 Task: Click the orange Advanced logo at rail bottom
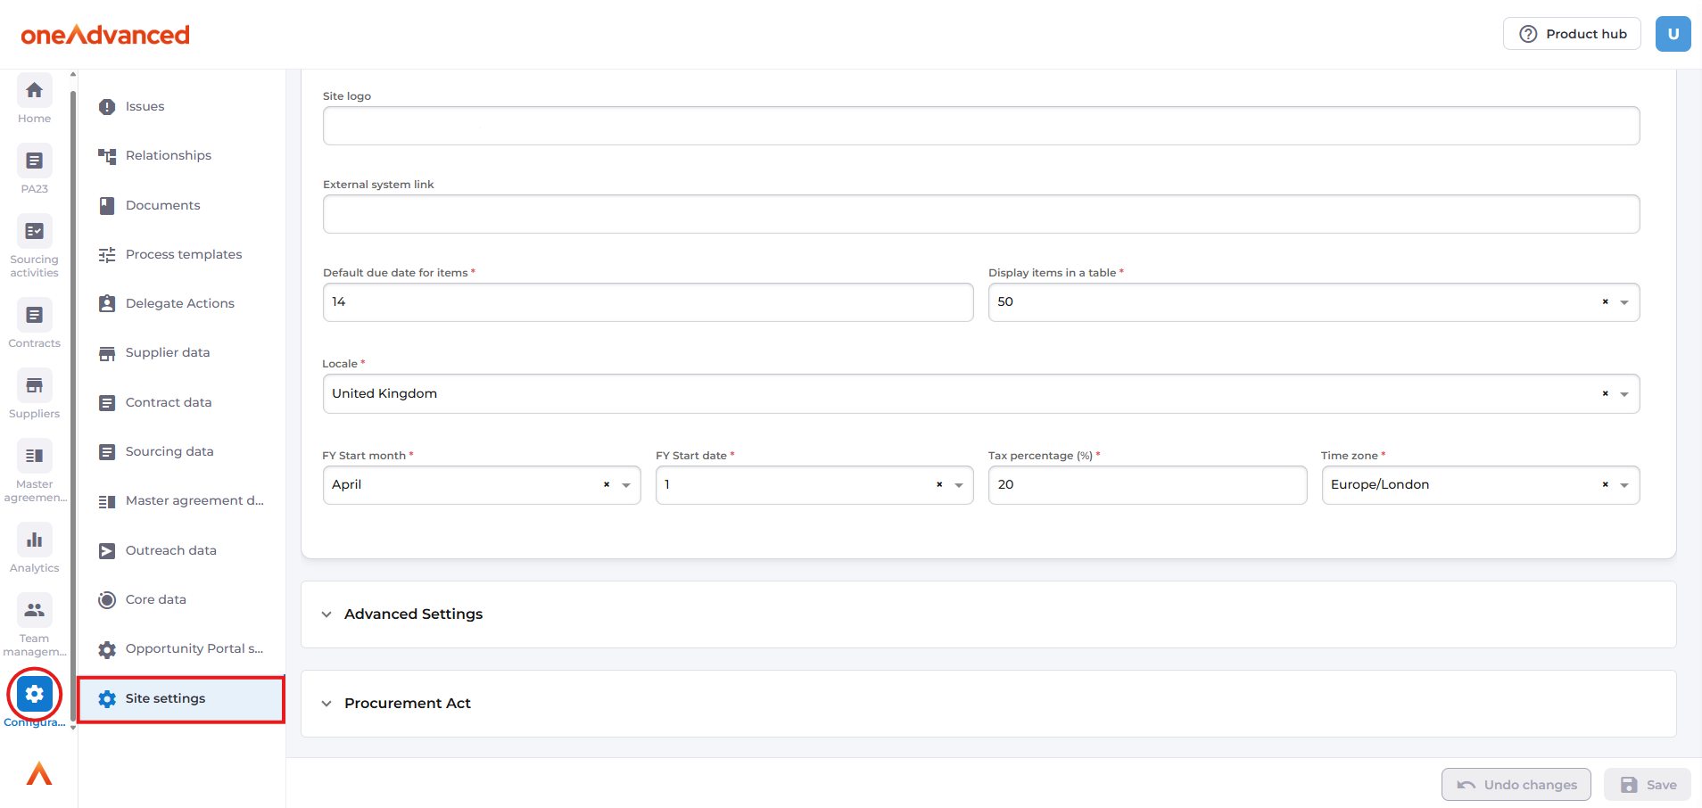[x=39, y=773]
